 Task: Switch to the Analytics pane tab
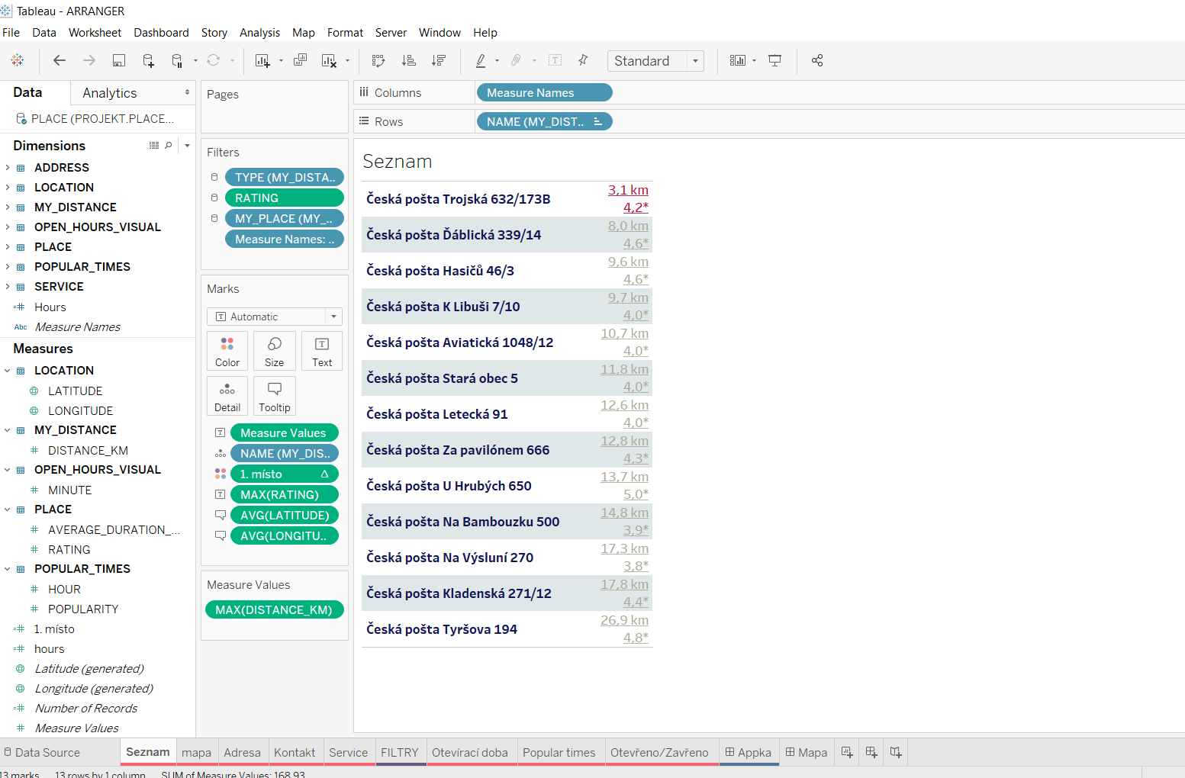point(110,93)
